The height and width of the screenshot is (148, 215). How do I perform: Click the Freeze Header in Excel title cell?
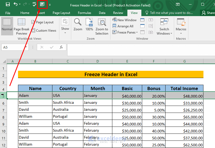(x=111, y=75)
